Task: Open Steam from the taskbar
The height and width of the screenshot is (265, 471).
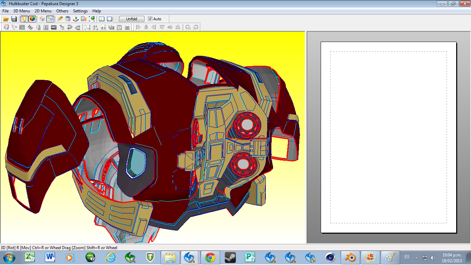Action: point(230,257)
